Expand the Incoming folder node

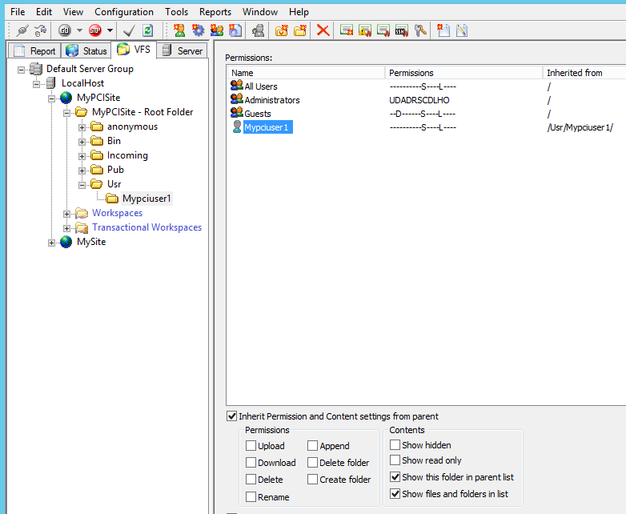point(82,156)
